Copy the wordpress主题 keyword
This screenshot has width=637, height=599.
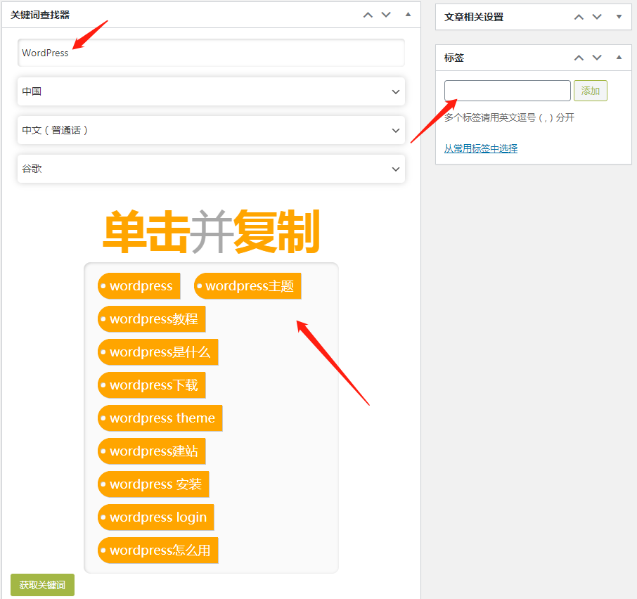[x=247, y=285]
